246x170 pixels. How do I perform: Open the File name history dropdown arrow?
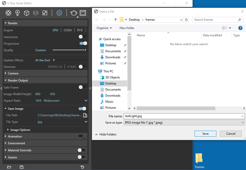click(242, 116)
